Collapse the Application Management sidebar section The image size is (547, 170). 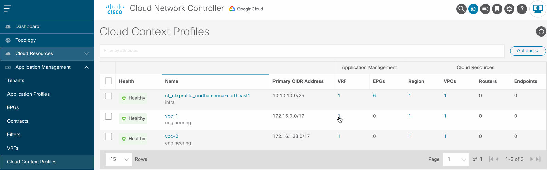point(86,67)
